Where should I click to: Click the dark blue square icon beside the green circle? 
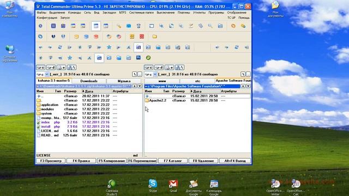[x=139, y=58]
